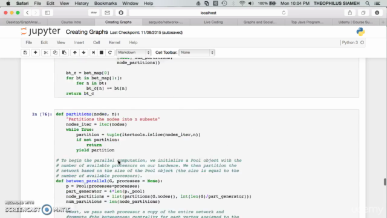
Task: Open the notebook Edit menu
Action: [x=44, y=42]
